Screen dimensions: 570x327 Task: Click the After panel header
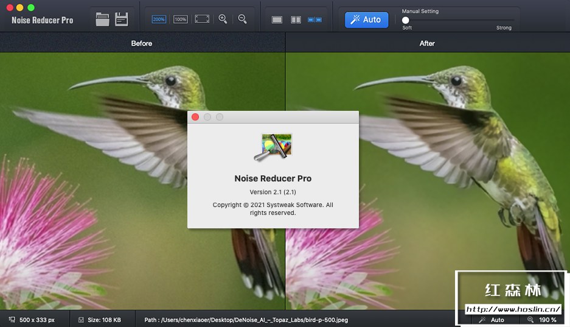click(x=428, y=43)
